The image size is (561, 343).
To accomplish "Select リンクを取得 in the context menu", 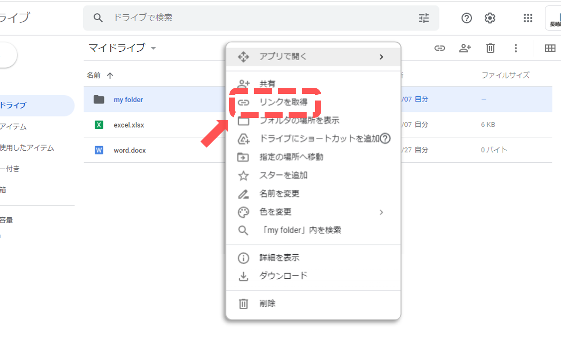I will pos(283,102).
